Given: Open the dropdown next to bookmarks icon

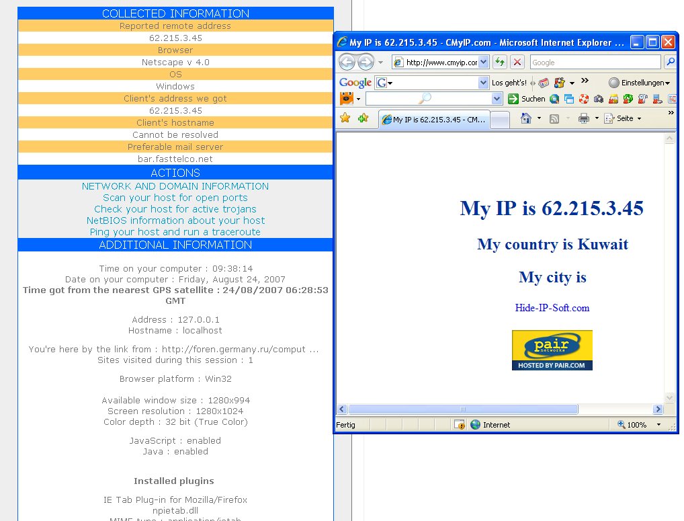Looking at the screenshot, I should coord(572,83).
